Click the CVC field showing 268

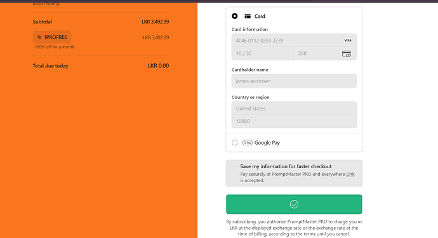click(x=325, y=53)
